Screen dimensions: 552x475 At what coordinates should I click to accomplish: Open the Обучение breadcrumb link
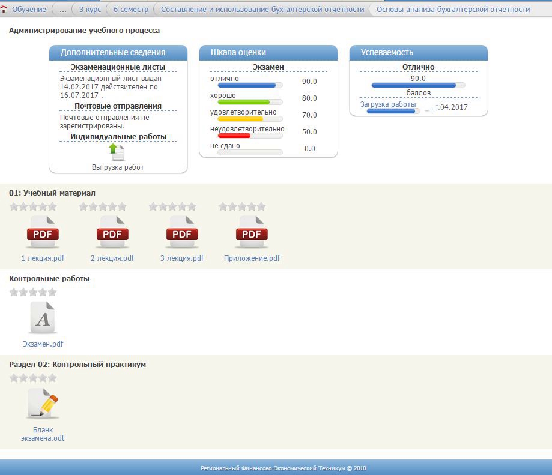(29, 9)
